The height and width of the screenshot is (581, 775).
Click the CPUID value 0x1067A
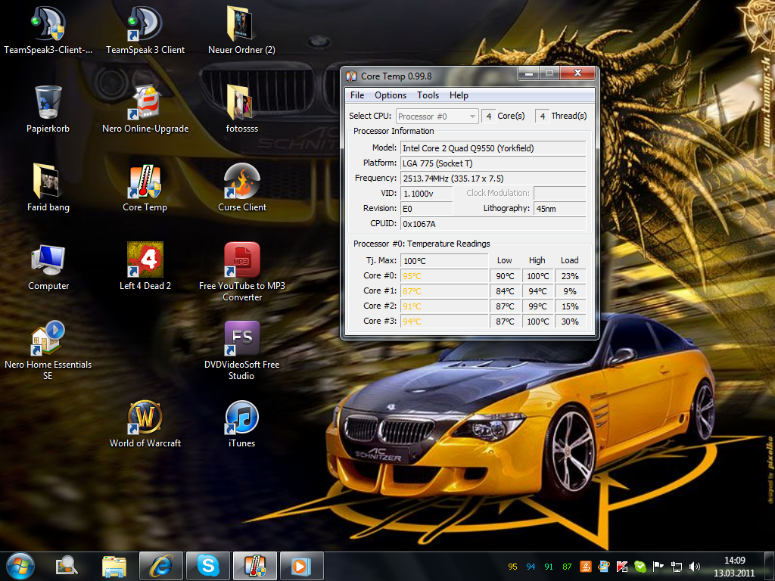click(493, 224)
